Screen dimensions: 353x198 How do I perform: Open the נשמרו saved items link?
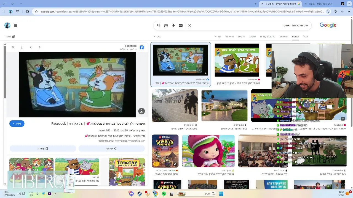(x=10, y=37)
